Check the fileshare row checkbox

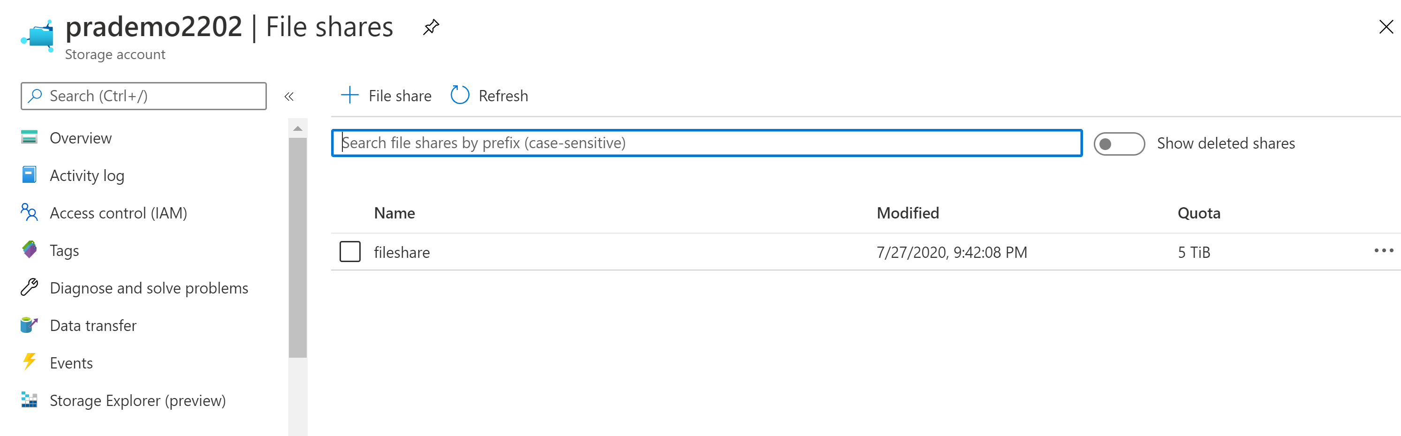coord(350,252)
